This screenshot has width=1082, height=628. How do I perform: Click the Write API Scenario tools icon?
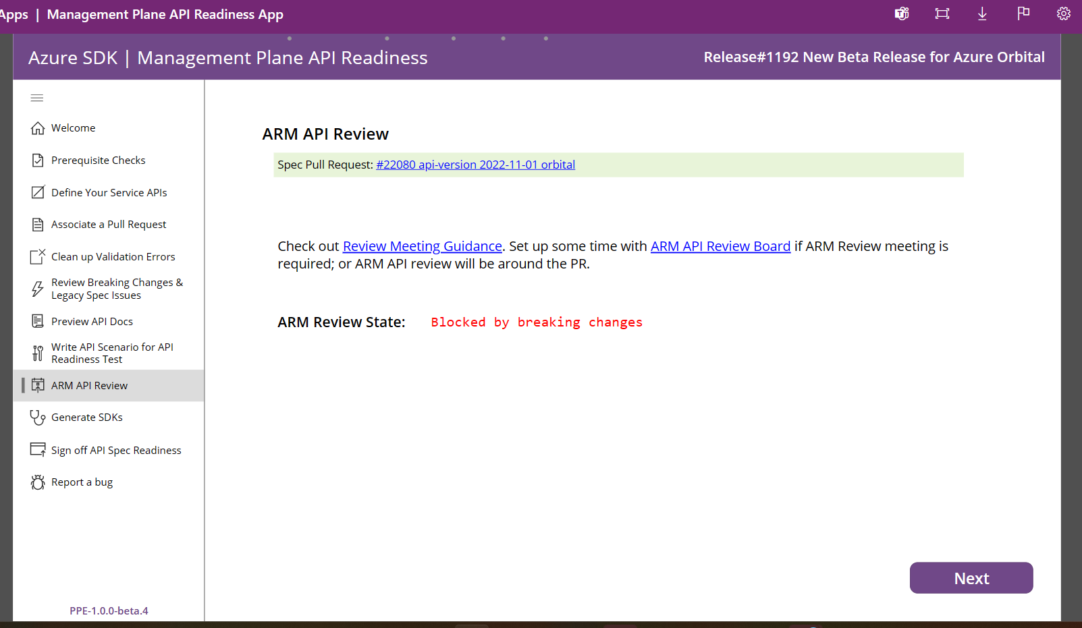[x=38, y=353]
